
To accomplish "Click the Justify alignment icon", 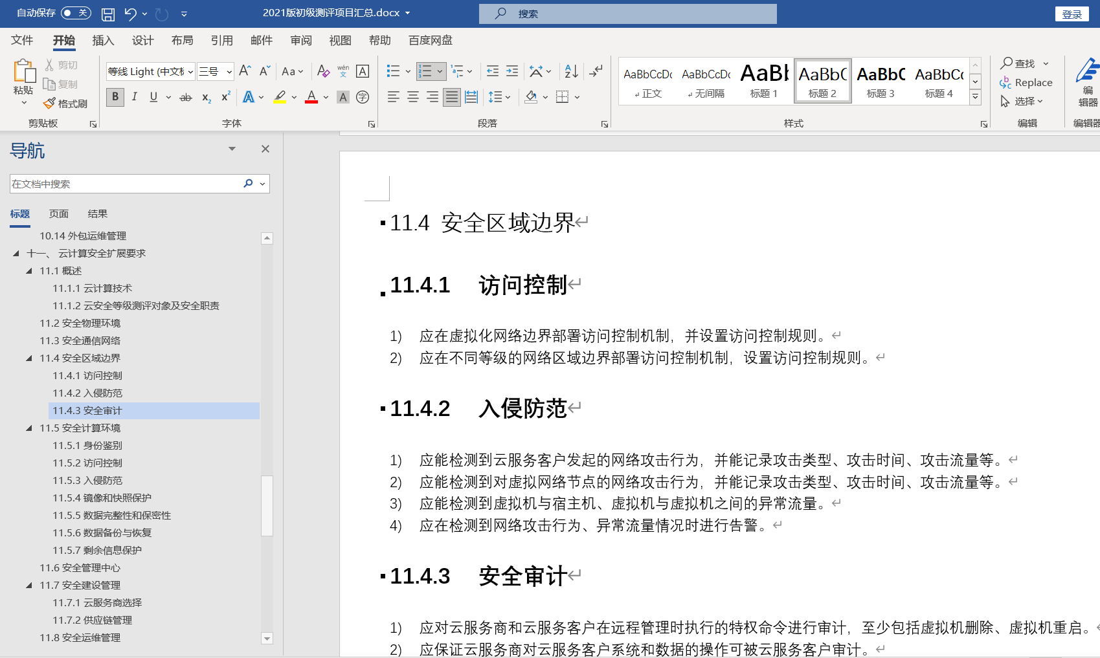I will (x=452, y=97).
